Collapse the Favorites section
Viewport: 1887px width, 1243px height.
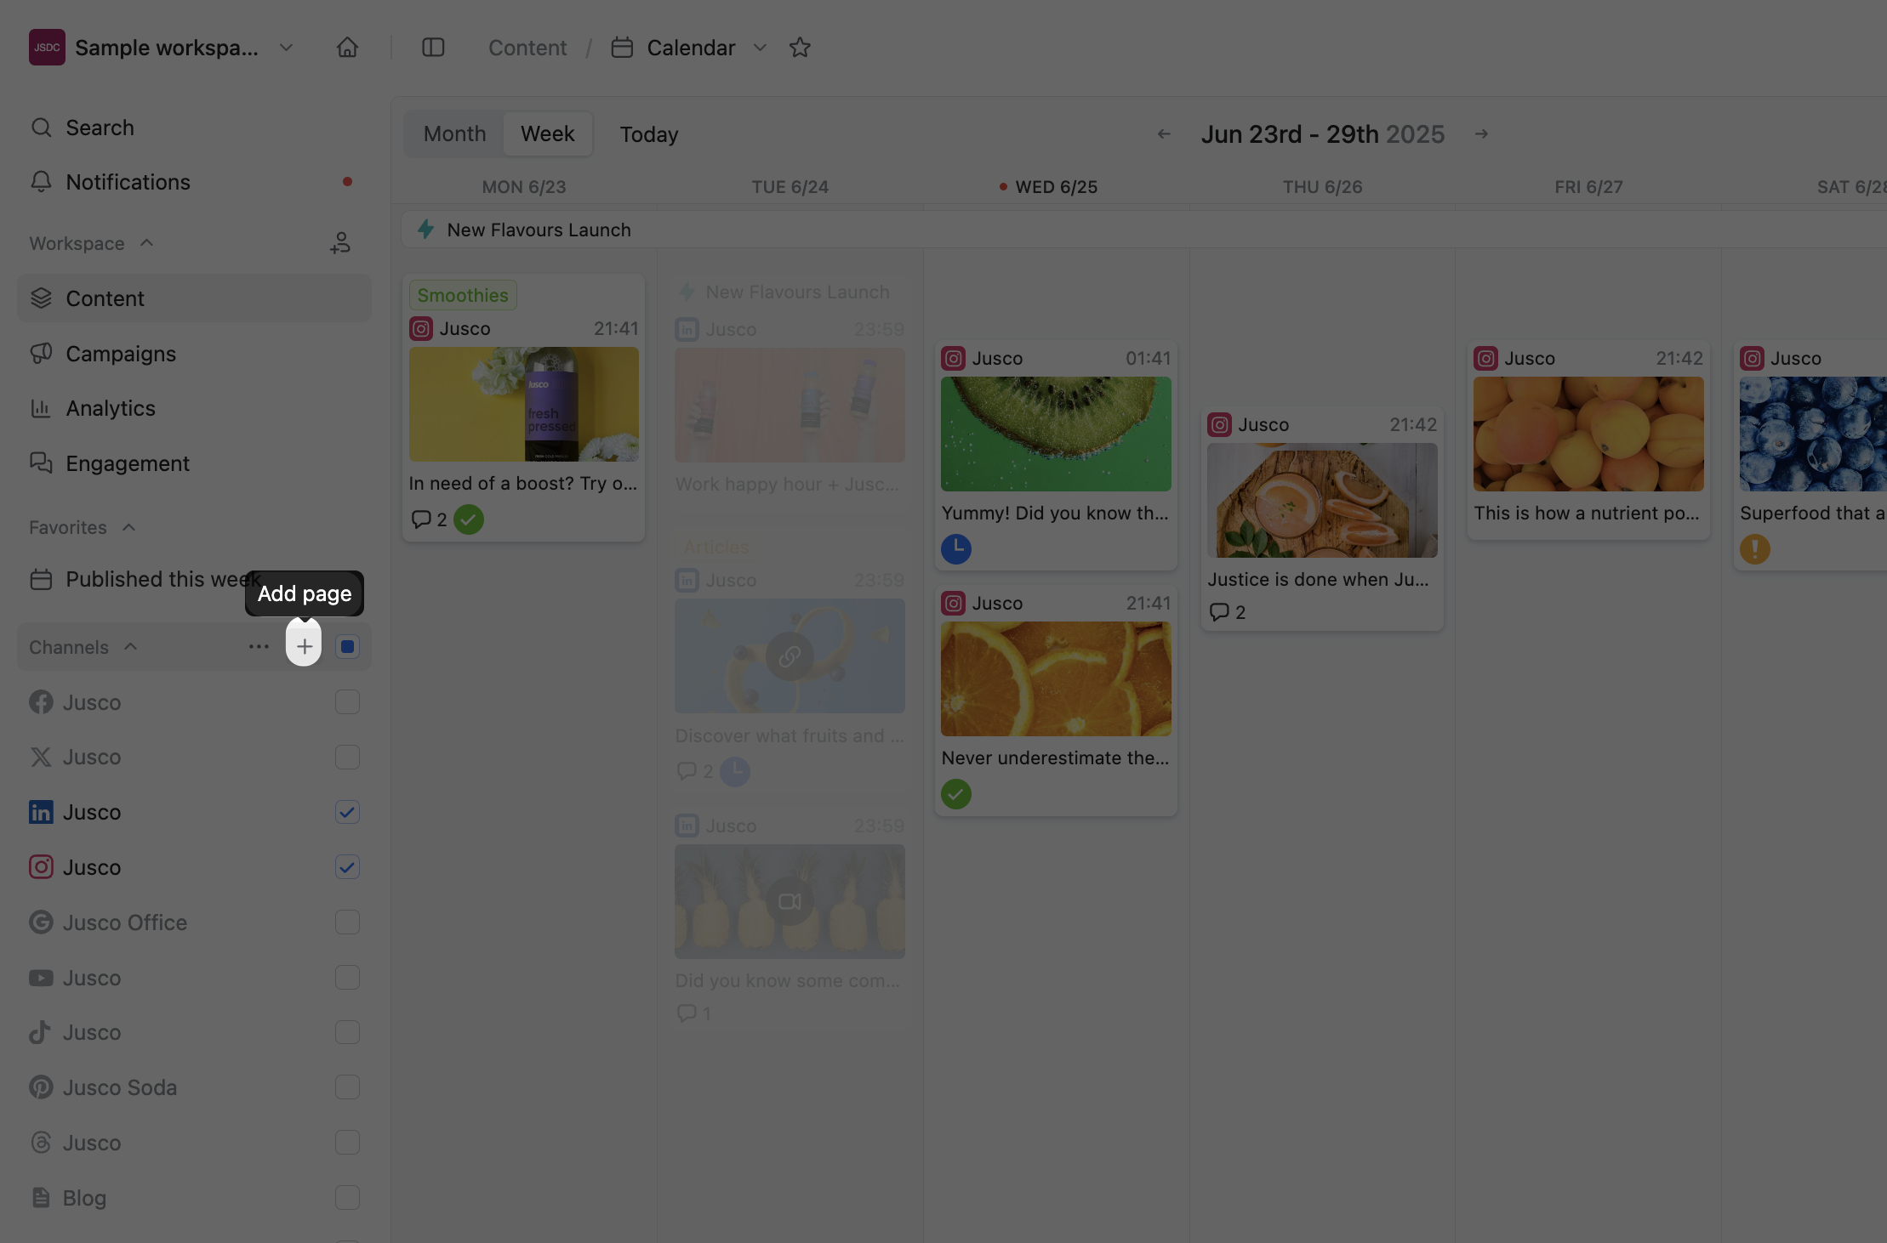[x=128, y=528]
